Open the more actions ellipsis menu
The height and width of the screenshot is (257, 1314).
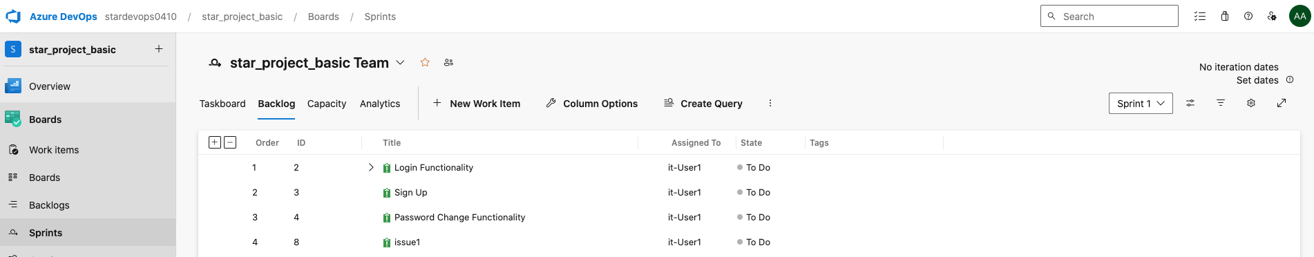(770, 103)
